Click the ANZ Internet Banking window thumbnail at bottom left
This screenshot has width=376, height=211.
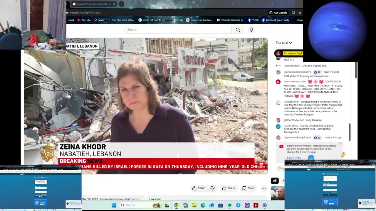tap(41, 188)
